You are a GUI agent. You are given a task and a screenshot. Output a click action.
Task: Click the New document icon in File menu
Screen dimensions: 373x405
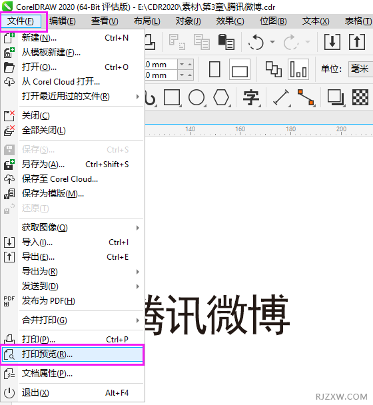(x=9, y=38)
